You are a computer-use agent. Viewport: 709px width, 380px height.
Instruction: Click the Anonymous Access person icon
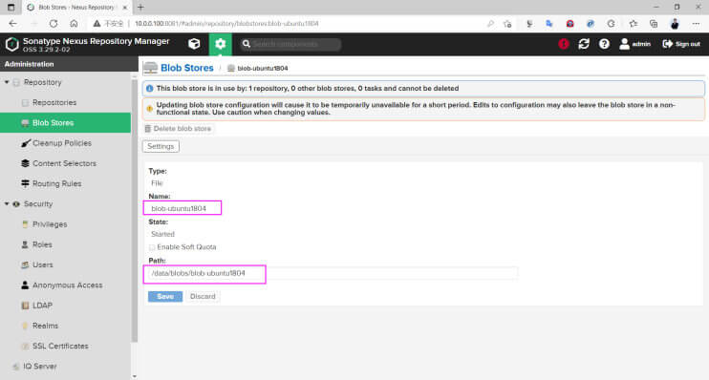click(25, 285)
